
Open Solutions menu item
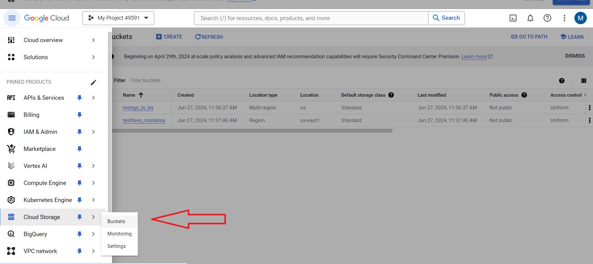coord(53,57)
